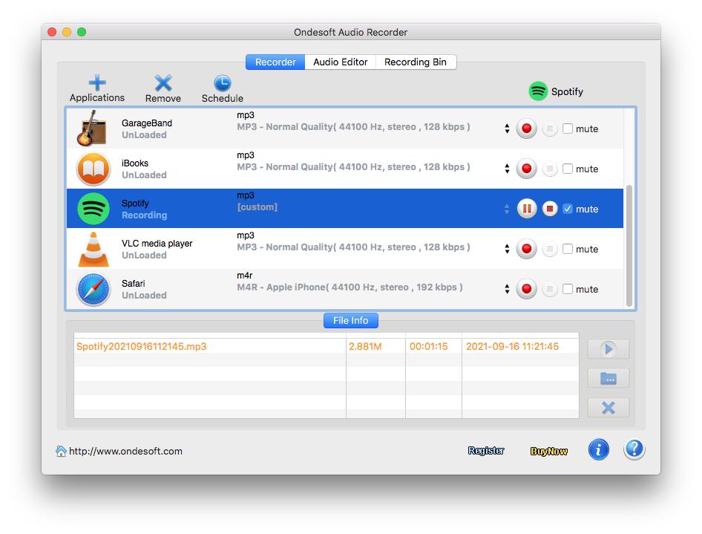Stop the Spotify recording
Viewport: 702px width, 534px height.
coord(550,209)
